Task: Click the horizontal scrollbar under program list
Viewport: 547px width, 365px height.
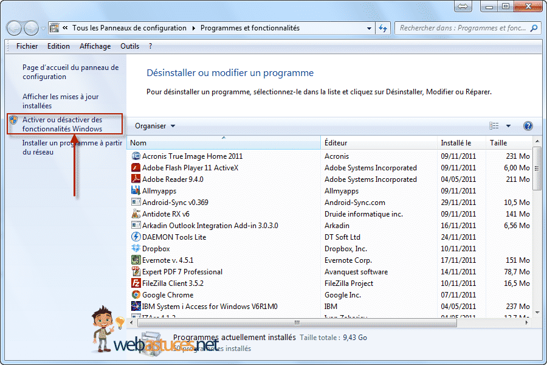Action: pos(297,322)
